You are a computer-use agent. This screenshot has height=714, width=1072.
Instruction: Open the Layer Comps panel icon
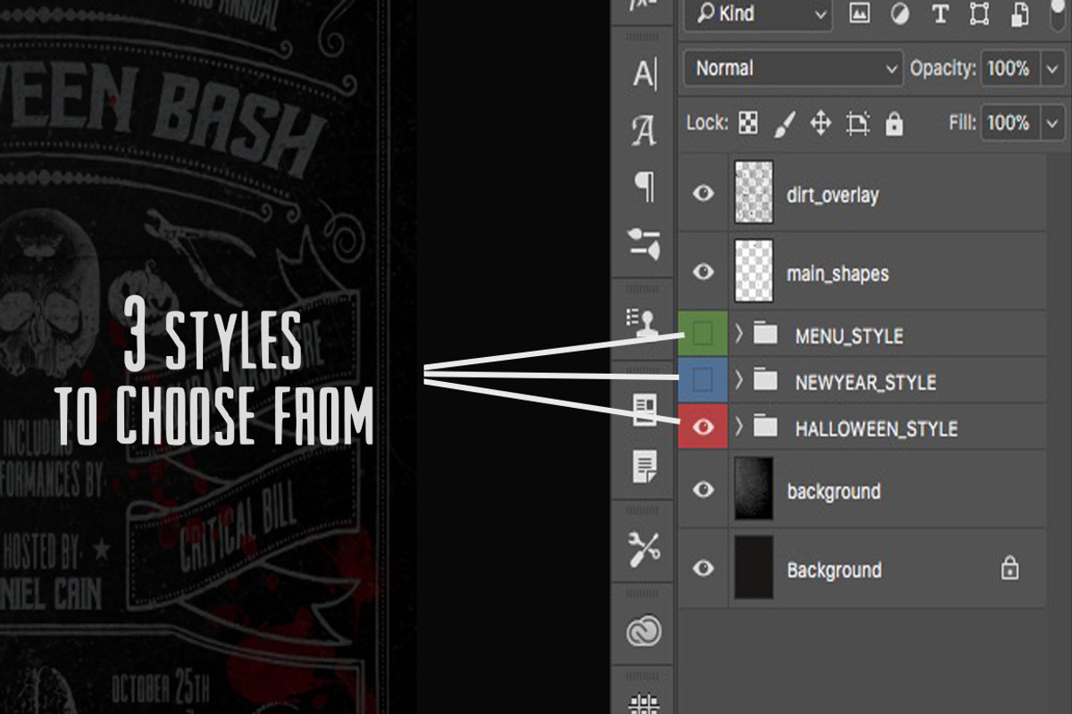(644, 410)
